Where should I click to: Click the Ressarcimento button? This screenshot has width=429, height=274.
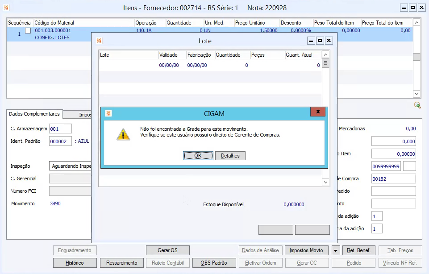pos(122,263)
